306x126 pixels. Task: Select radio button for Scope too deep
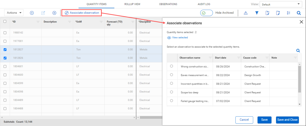click(x=171, y=92)
